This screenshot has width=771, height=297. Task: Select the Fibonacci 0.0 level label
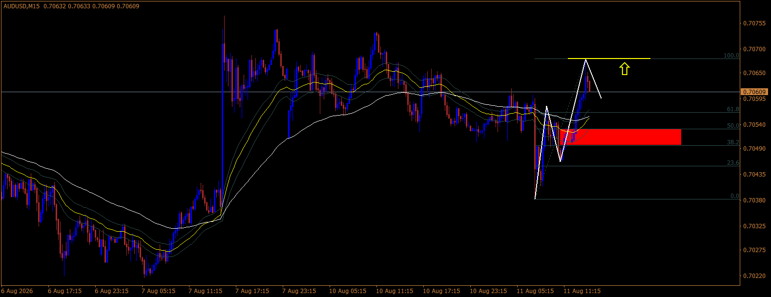(x=735, y=196)
